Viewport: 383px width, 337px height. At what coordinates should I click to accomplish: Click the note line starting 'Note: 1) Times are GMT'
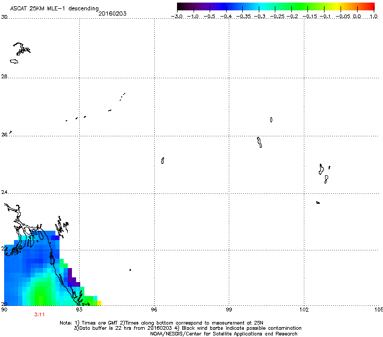coord(161,323)
